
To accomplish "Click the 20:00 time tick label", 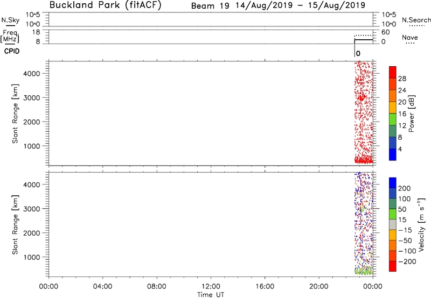I will pos(319,287).
